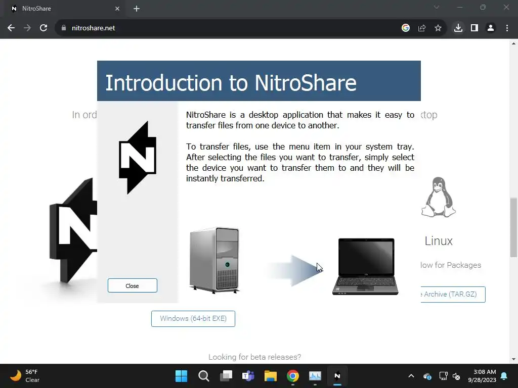
Task: Open the notifications bell icon
Action: click(504, 376)
